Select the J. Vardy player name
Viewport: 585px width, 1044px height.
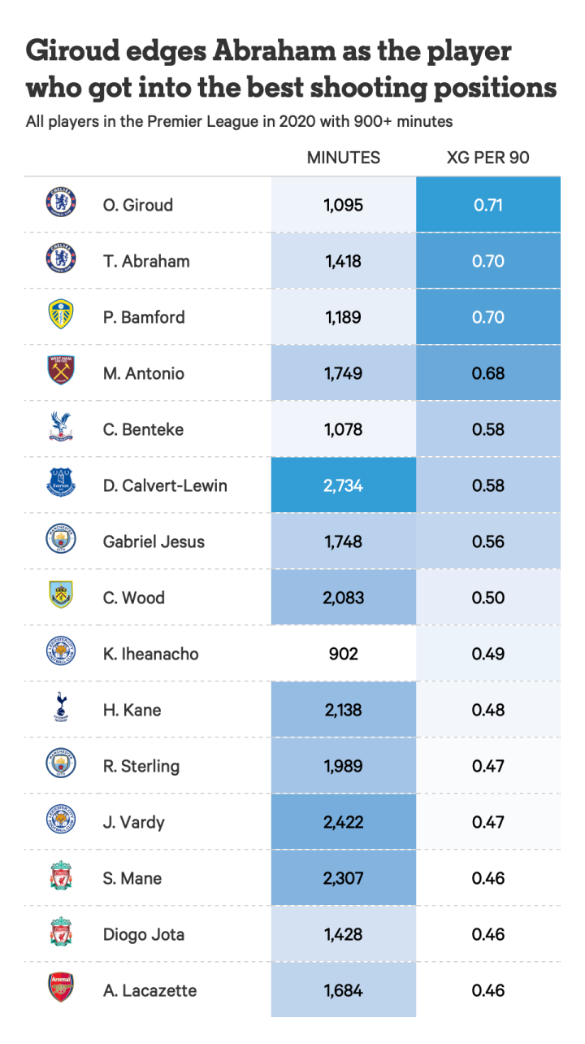click(134, 822)
